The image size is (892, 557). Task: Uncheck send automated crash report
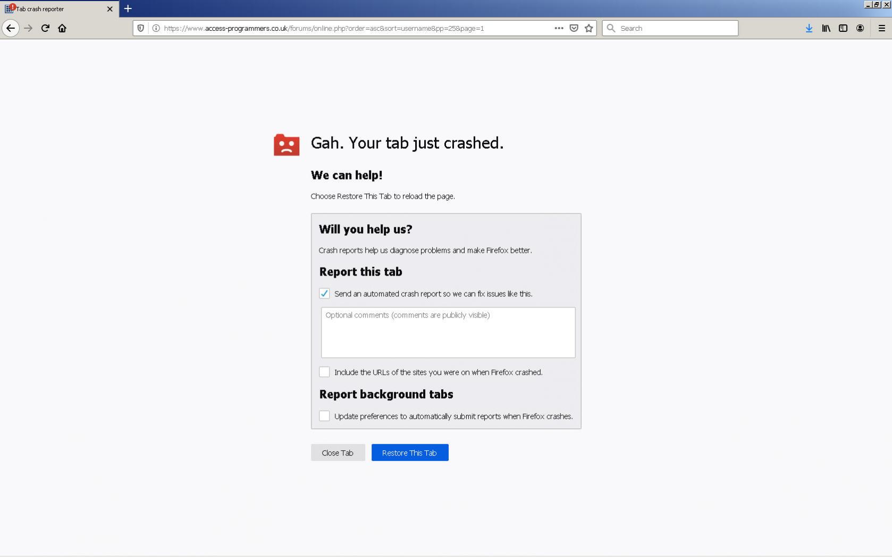click(x=324, y=293)
